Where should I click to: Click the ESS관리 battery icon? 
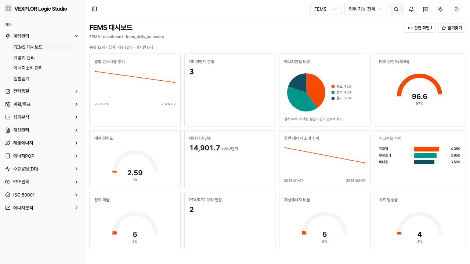click(8, 182)
